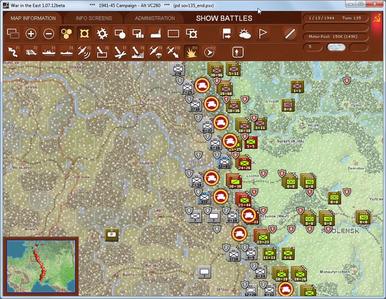Viewport: 386px width, 299px height.
Task: Toggle Show Battles mode F11
Action: click(191, 52)
